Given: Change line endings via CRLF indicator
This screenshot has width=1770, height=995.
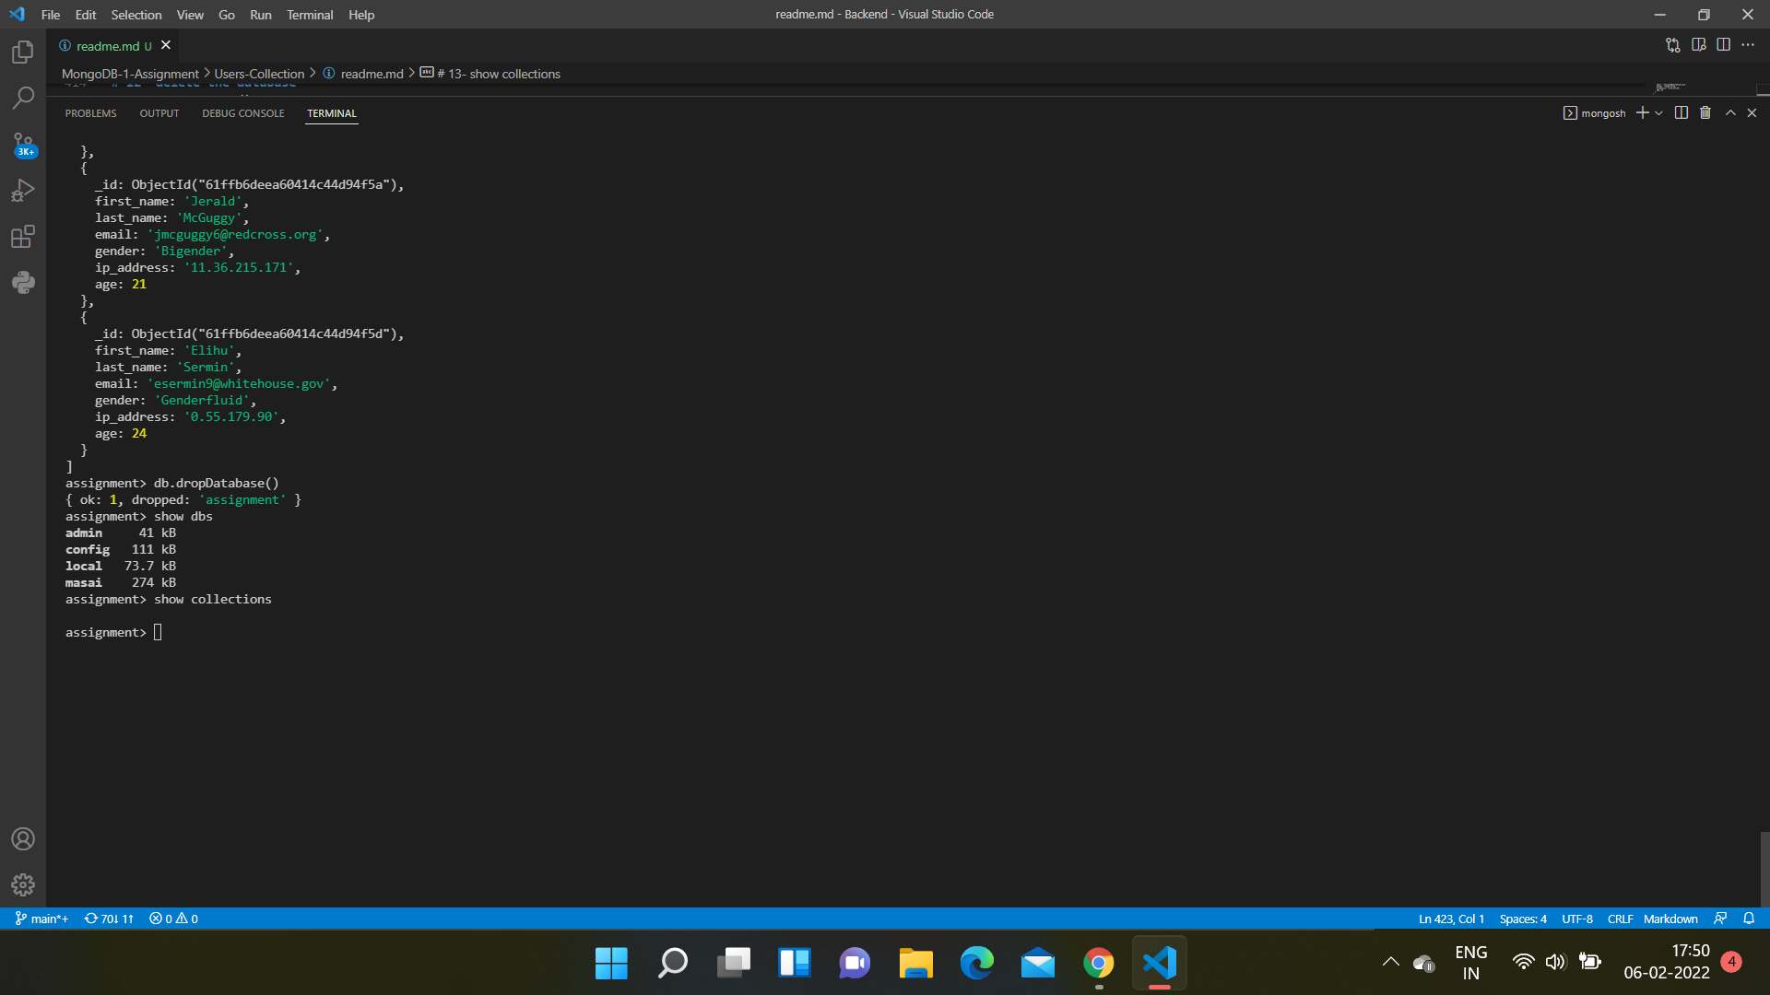Looking at the screenshot, I should click(1621, 919).
